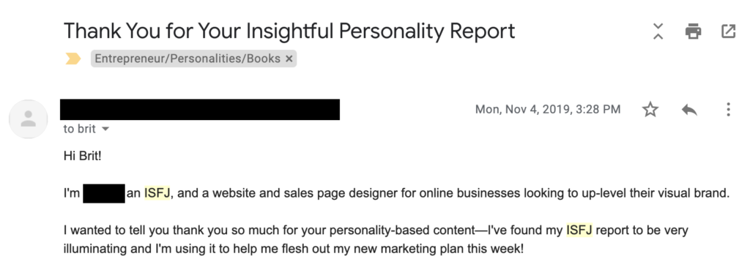Click the Mon, Nov 4, 2019 timestamp
Image resolution: width=750 pixels, height=270 pixels.
coord(548,110)
